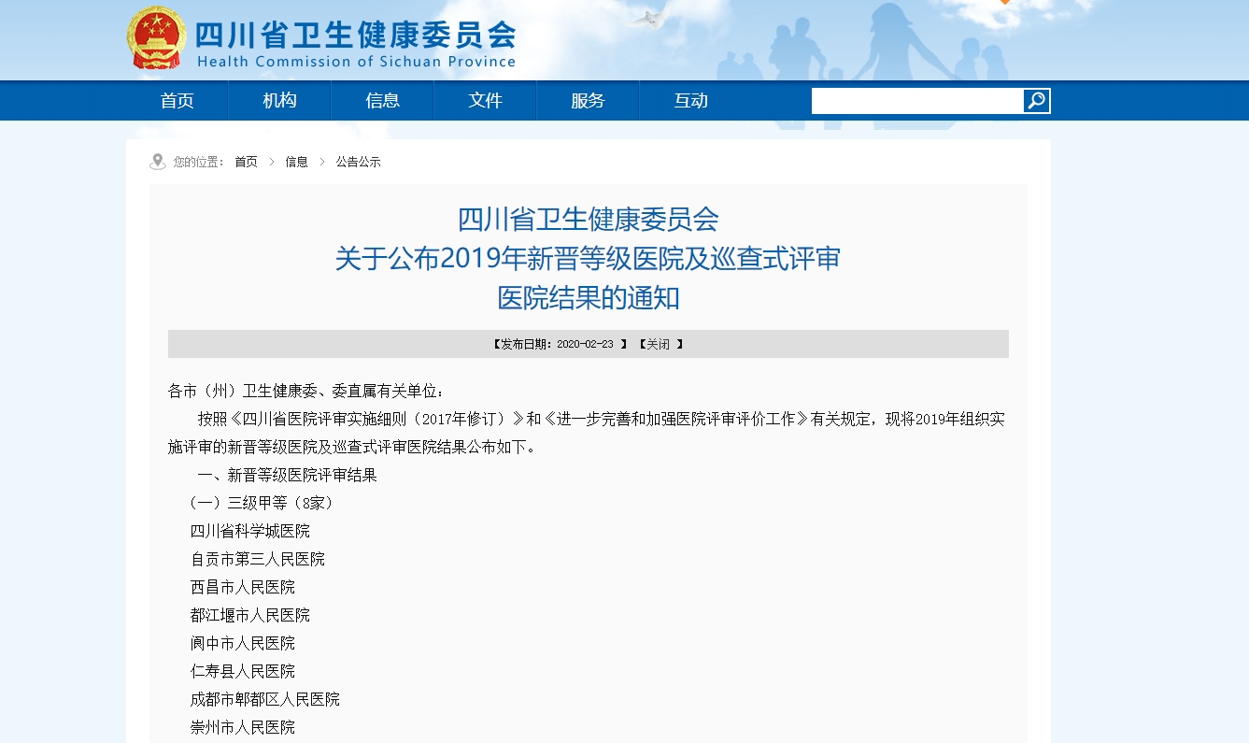
Task: Click the 发布日期 2020-02-23 text
Action: coord(556,344)
